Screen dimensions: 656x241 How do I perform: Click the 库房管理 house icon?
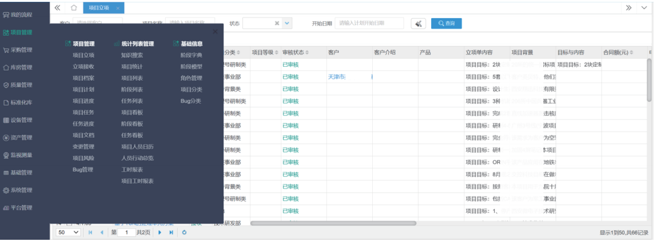click(x=6, y=67)
